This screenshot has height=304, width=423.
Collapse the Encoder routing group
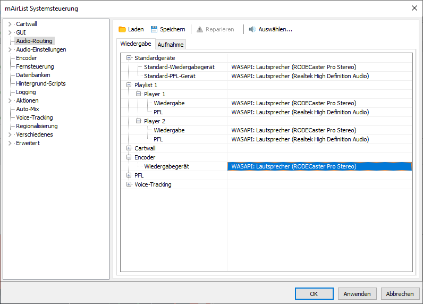click(129, 157)
